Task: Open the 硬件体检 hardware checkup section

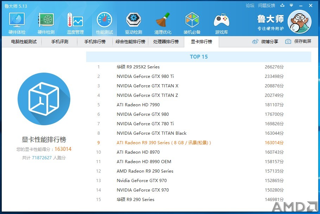Action: click(17, 24)
